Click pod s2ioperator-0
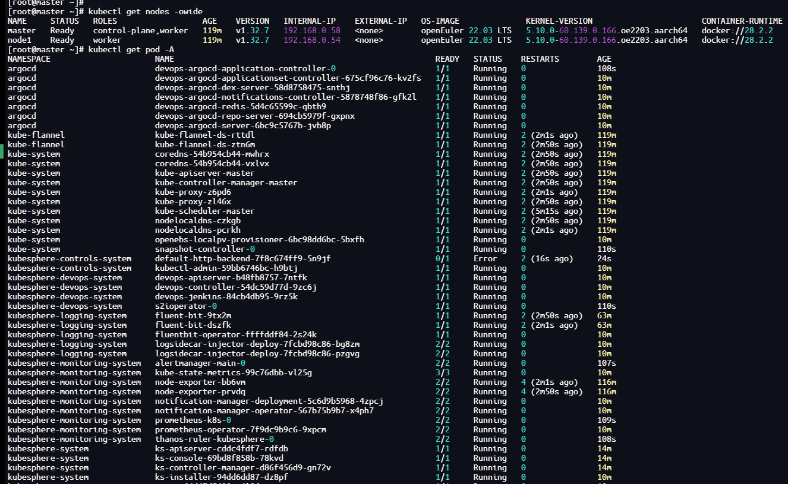Screen dimensions: 788x484 click(x=186, y=306)
